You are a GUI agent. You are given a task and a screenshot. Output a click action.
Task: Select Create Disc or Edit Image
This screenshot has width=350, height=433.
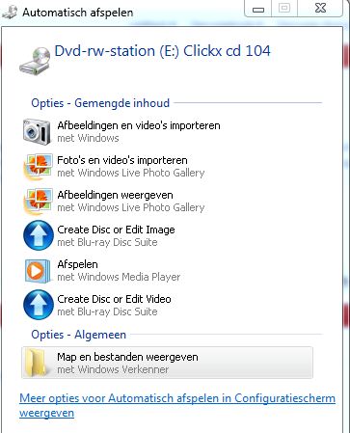(116, 230)
